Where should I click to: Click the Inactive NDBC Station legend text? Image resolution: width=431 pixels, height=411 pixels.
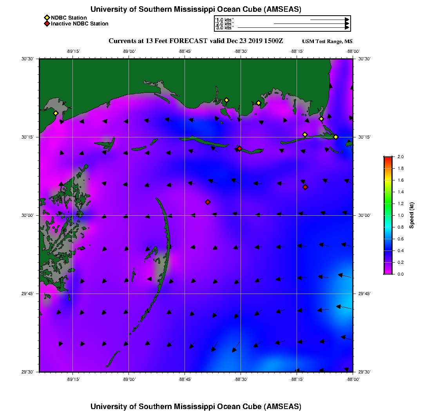click(x=80, y=24)
